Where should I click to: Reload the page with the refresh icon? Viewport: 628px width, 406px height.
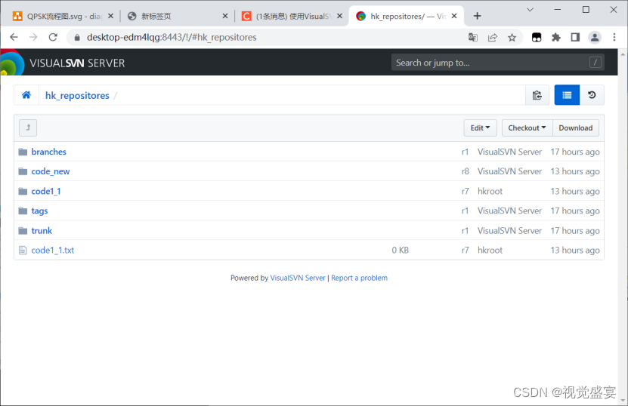pos(53,37)
